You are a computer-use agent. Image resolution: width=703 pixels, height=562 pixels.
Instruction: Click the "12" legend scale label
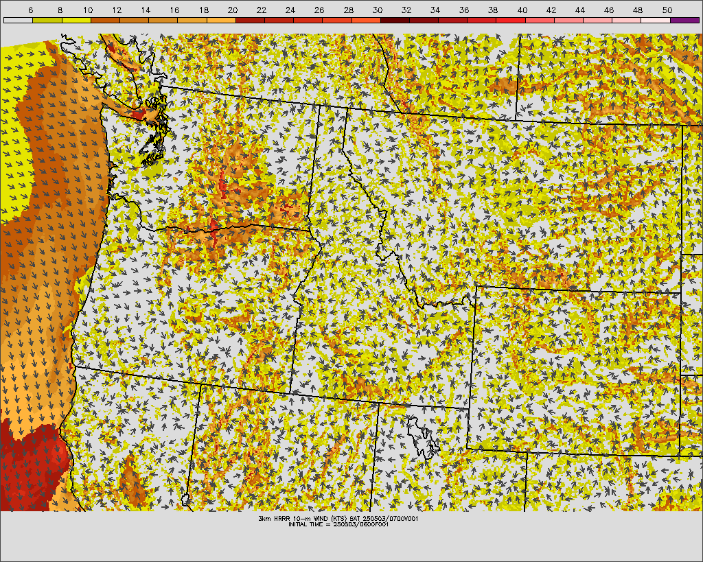pos(117,10)
